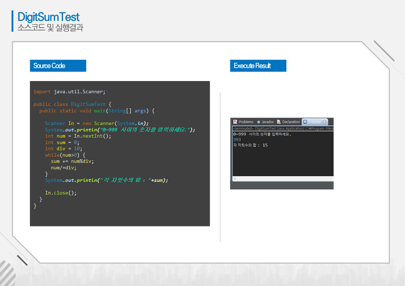Close the Console tab with its X

tap(324, 122)
